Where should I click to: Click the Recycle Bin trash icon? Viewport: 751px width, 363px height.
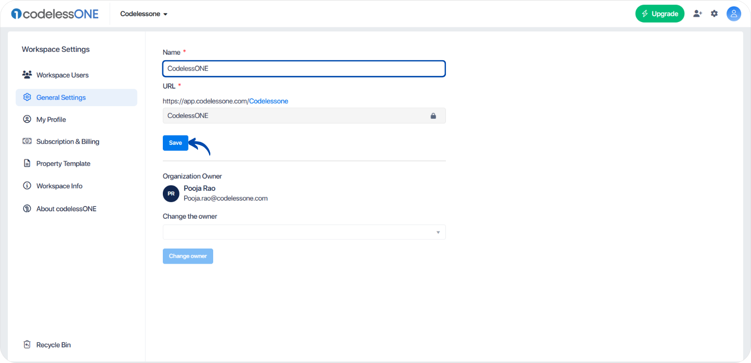(27, 345)
